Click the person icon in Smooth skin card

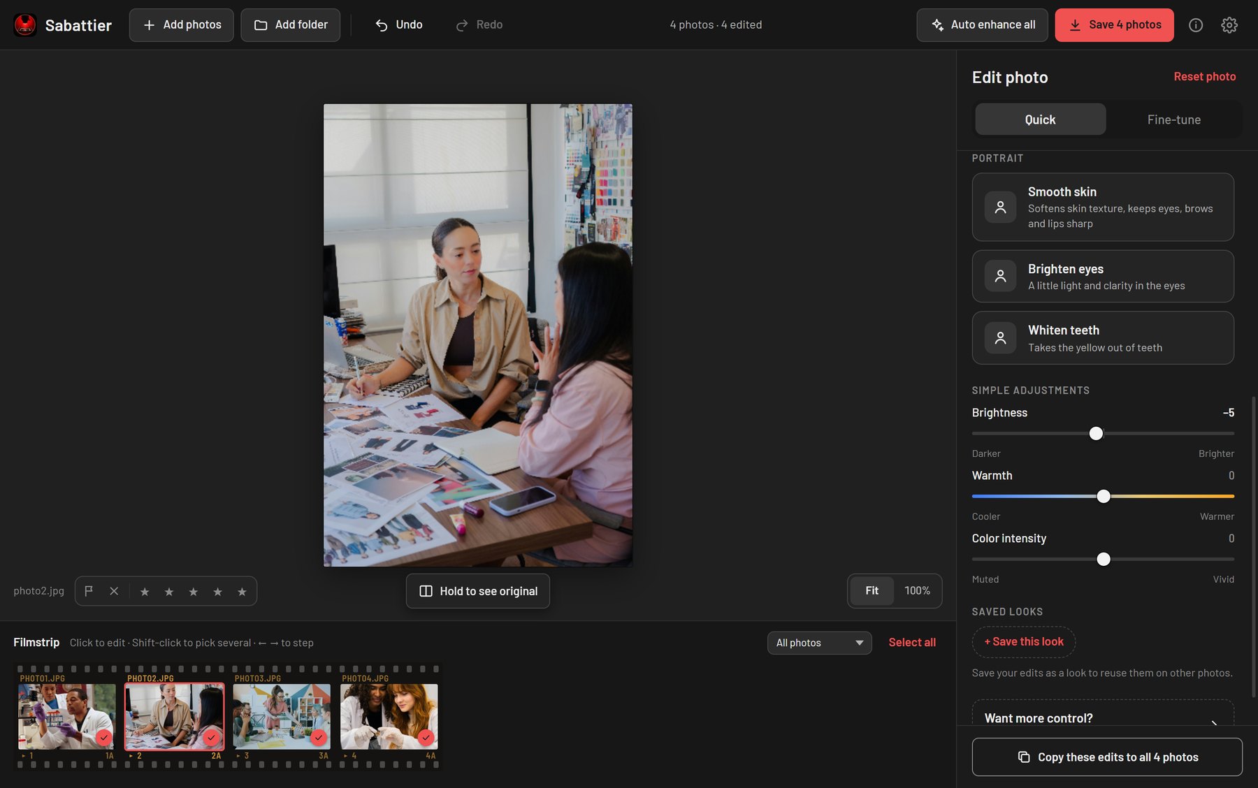pyautogui.click(x=1001, y=207)
